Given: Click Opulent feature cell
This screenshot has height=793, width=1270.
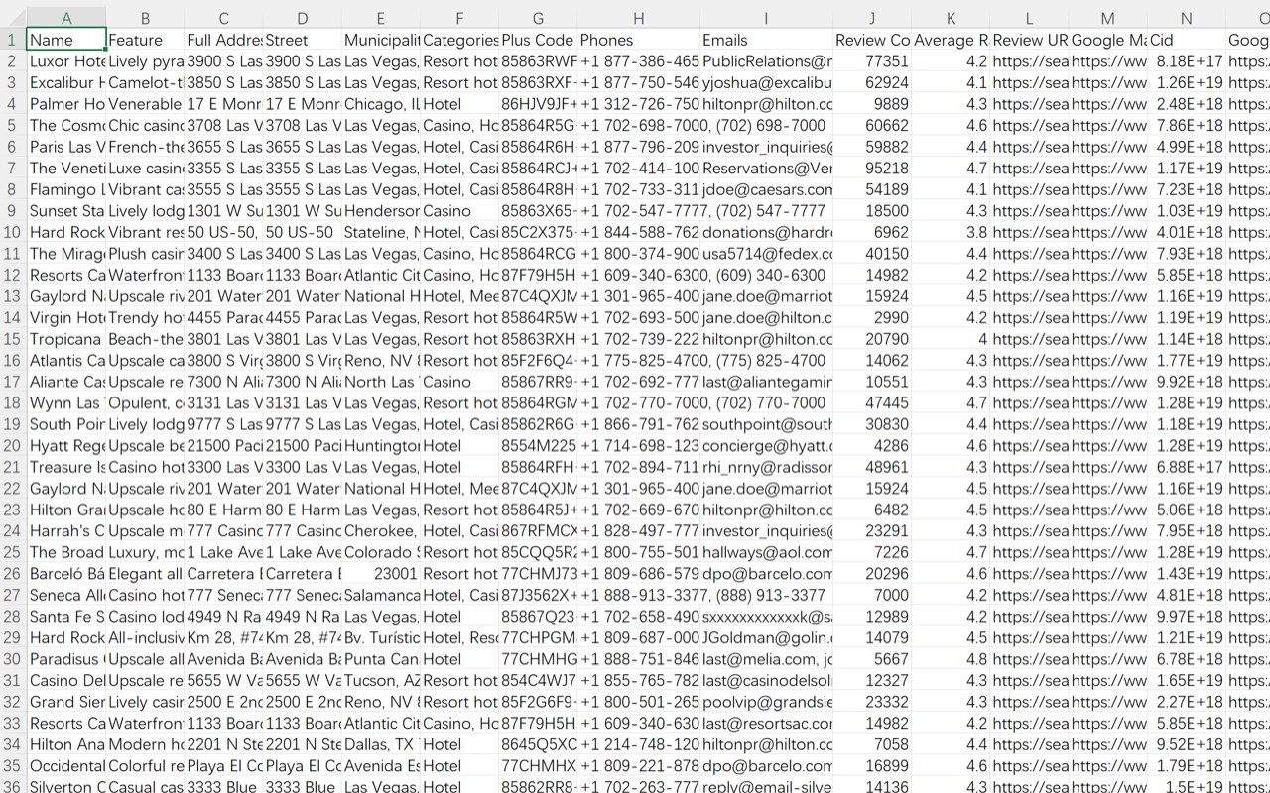Looking at the screenshot, I should point(145,402).
